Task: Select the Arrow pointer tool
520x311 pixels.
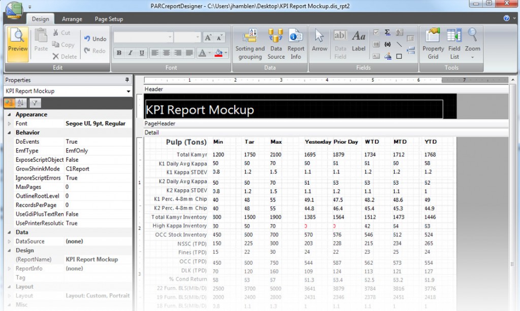Action: tap(319, 40)
